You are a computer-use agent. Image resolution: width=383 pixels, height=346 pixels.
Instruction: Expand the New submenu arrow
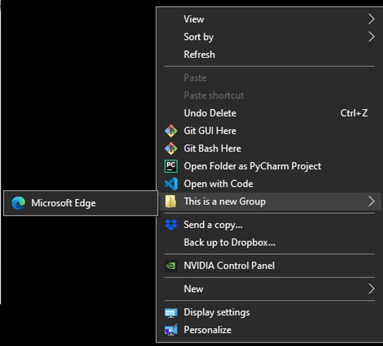point(372,289)
